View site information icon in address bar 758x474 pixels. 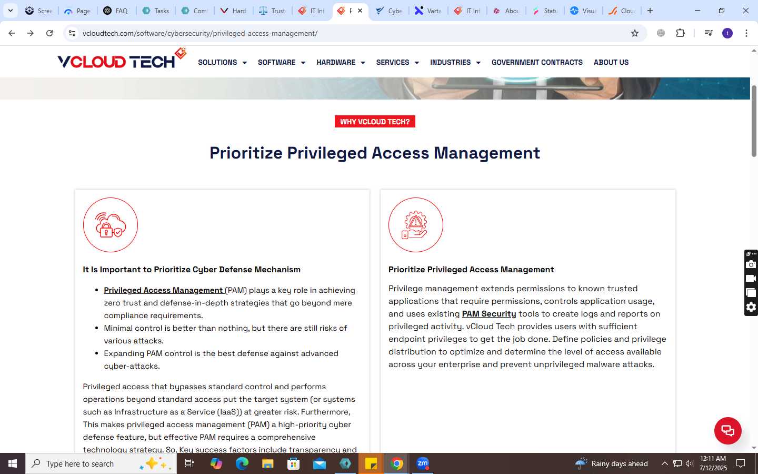72,33
